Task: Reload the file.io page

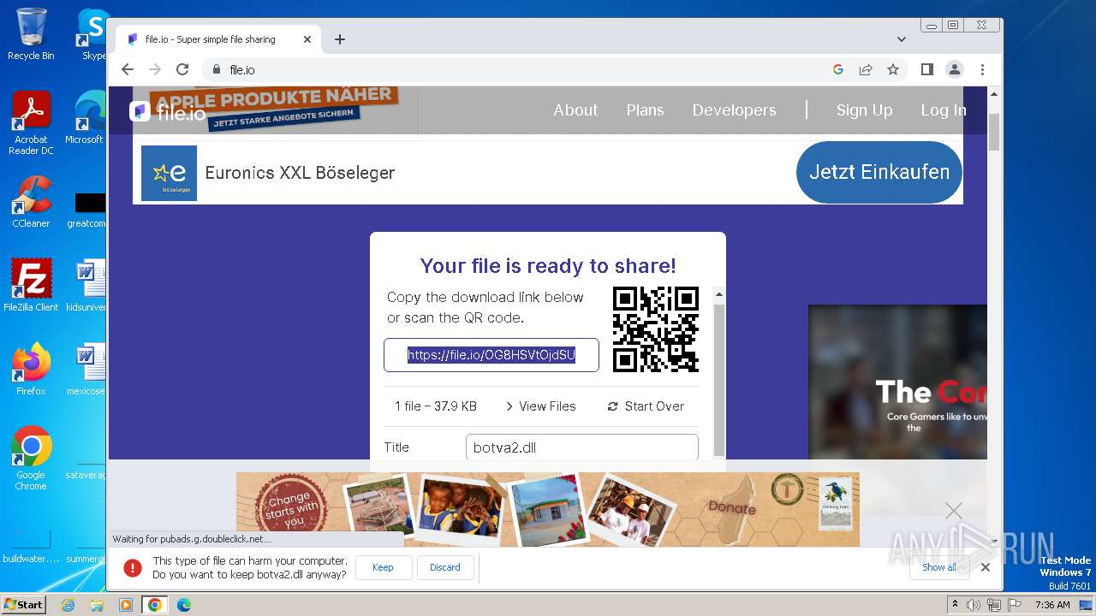Action: point(182,69)
